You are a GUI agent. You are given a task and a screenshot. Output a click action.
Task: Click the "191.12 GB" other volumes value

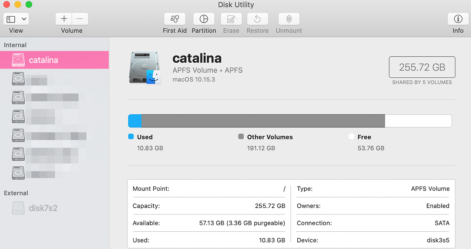(x=261, y=148)
